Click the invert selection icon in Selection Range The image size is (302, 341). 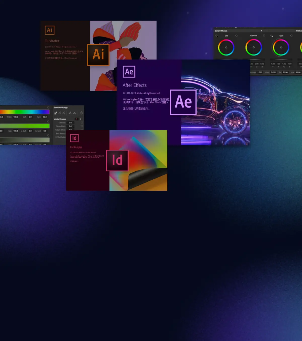tap(82, 113)
